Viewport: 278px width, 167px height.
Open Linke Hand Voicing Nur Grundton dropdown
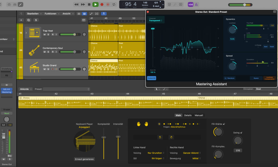[x=156, y=153]
